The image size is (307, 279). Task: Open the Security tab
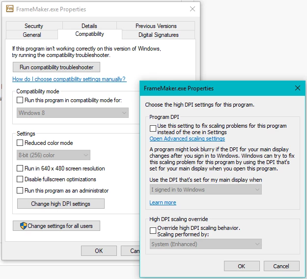34,26
